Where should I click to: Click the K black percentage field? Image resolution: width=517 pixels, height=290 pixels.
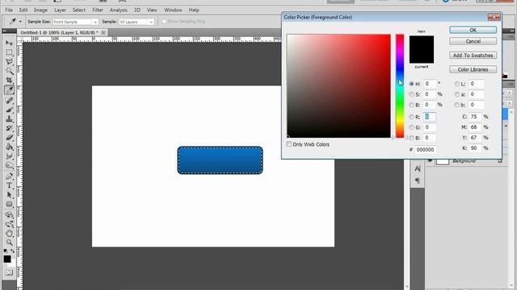[x=475, y=148]
